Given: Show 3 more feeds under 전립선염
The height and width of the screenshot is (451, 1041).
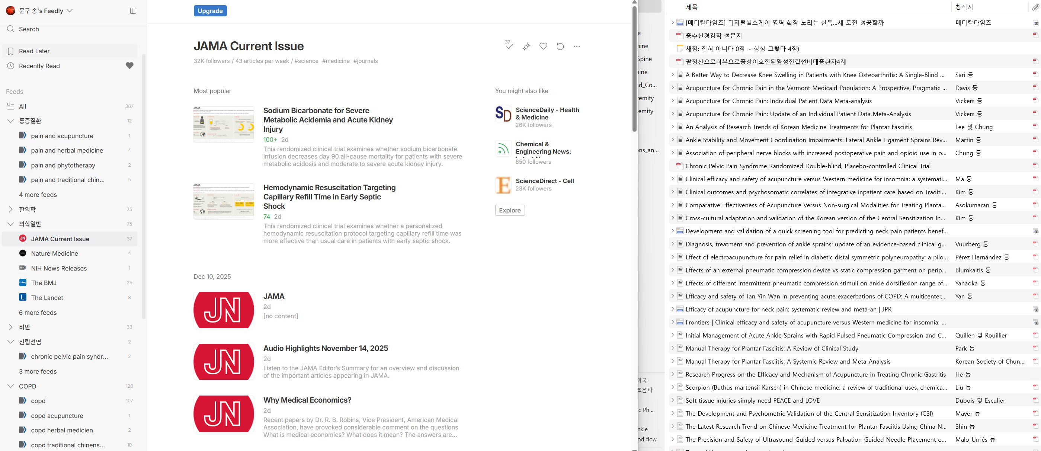Looking at the screenshot, I should click(38, 371).
